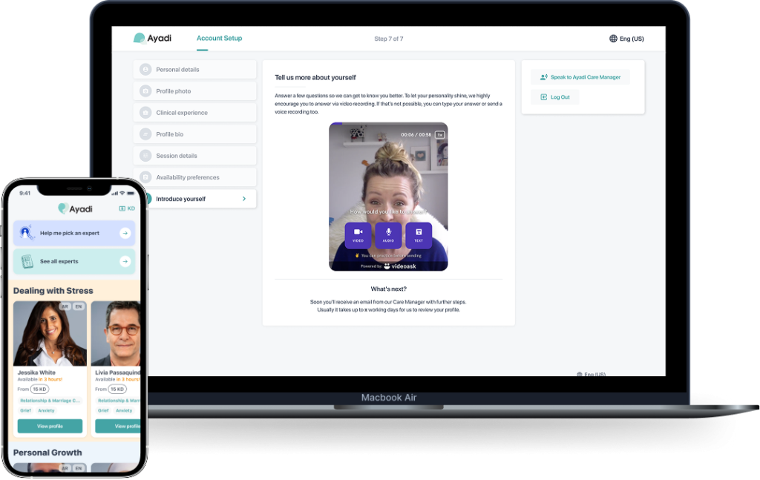Tap Livia Passaquind's photo
Image resolution: width=760 pixels, height=480 pixels.
pos(116,333)
